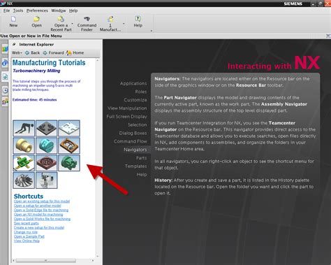
Task: Close the cue line bar with X
Action: tap(328, 36)
